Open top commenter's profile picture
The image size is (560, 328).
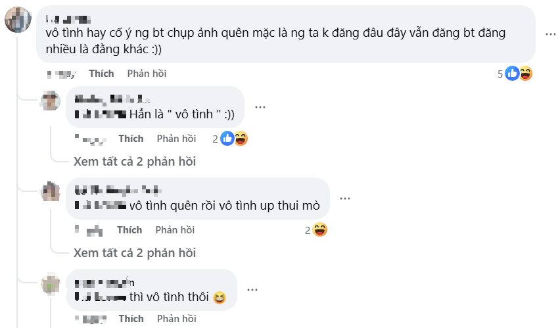pos(18,20)
